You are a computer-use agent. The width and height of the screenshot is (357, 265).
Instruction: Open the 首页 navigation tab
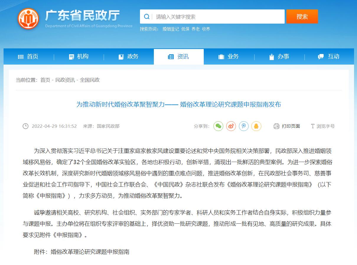pyautogui.click(x=28, y=57)
